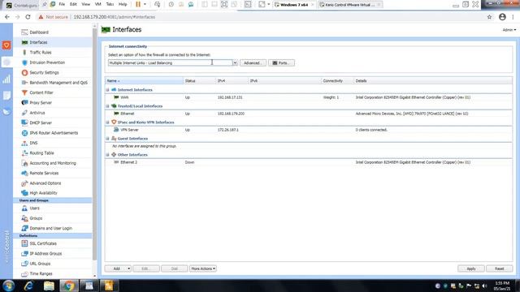The image size is (520, 292).
Task: Open Domains and User Login
Action: click(50, 228)
